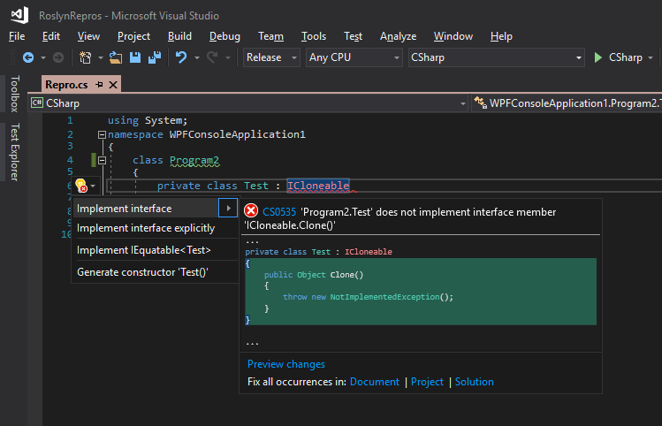
Task: Click the NotImplementedException text in the preview
Action: point(384,297)
